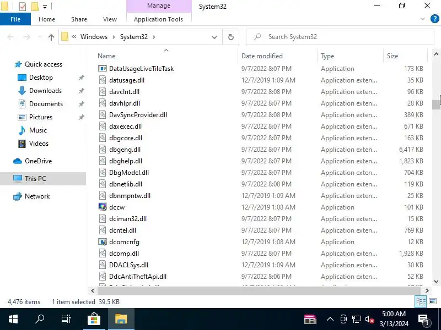
Task: Open taskbar Search
Action: [x=39, y=319]
